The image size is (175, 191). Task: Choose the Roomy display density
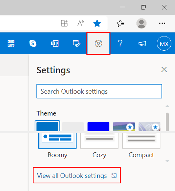[57, 145]
